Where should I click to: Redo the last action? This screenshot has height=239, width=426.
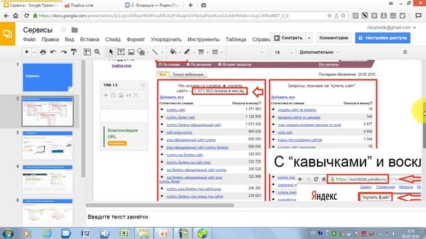64,52
